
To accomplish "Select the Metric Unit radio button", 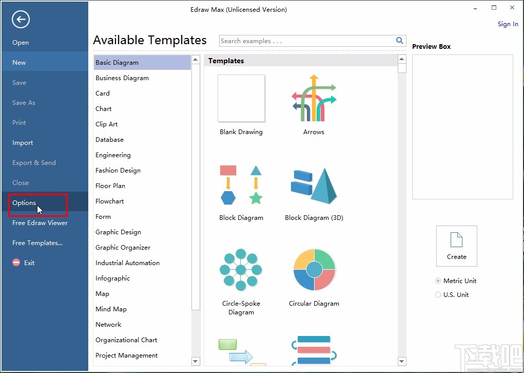I will pyautogui.click(x=438, y=281).
